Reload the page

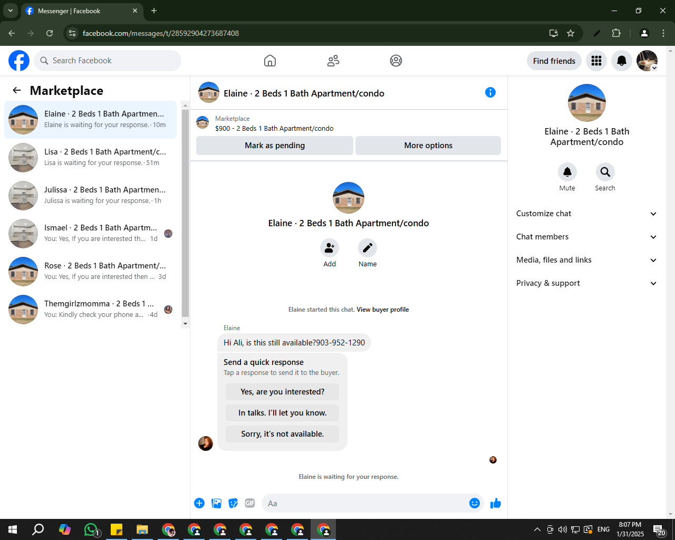coord(50,33)
